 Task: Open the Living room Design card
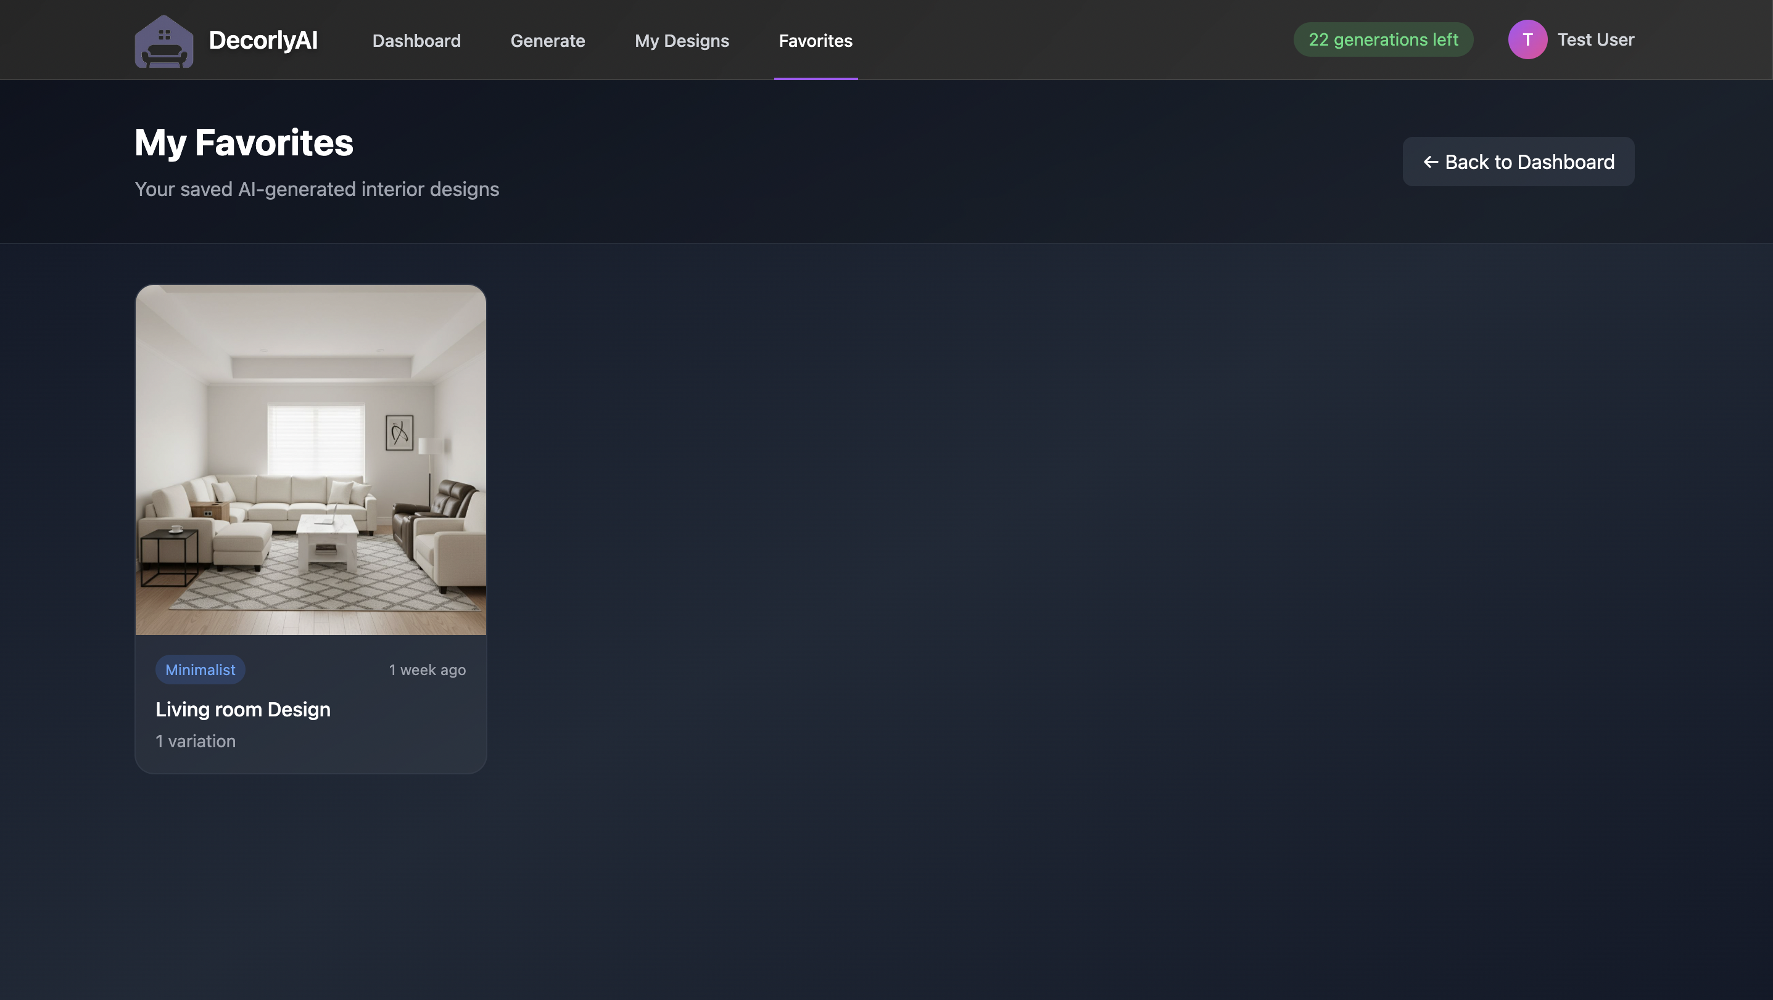click(x=310, y=530)
